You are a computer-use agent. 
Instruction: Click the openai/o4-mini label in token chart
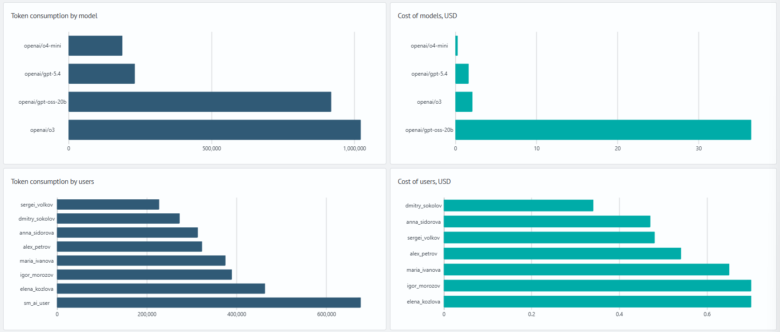click(43, 46)
